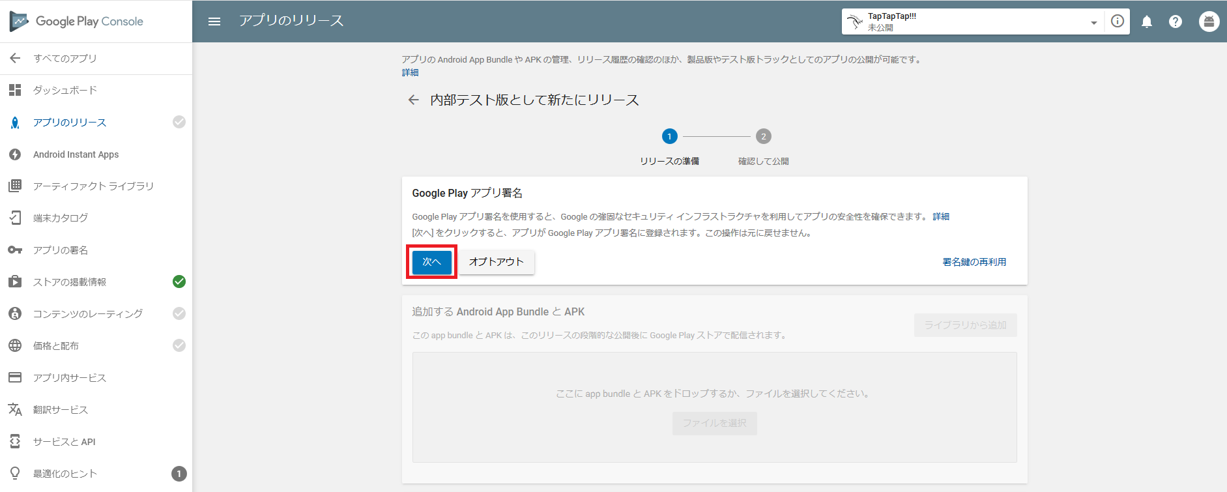Screen dimensions: 1227x492
Task: Click the Google Play アプリ署名 heading
Action: [467, 193]
